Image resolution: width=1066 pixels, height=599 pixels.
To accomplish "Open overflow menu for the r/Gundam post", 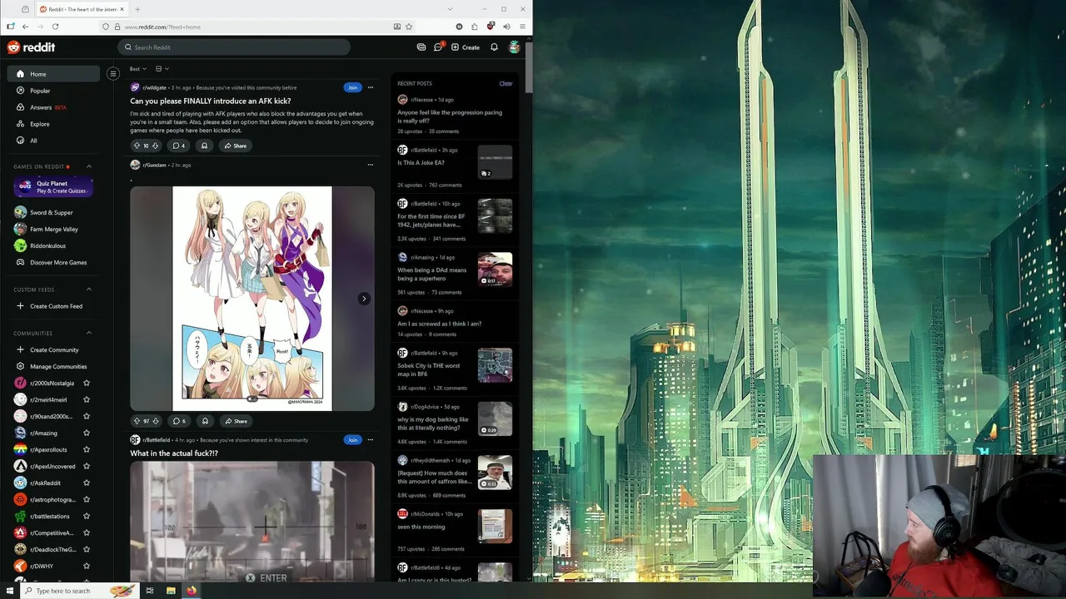I will (x=371, y=165).
